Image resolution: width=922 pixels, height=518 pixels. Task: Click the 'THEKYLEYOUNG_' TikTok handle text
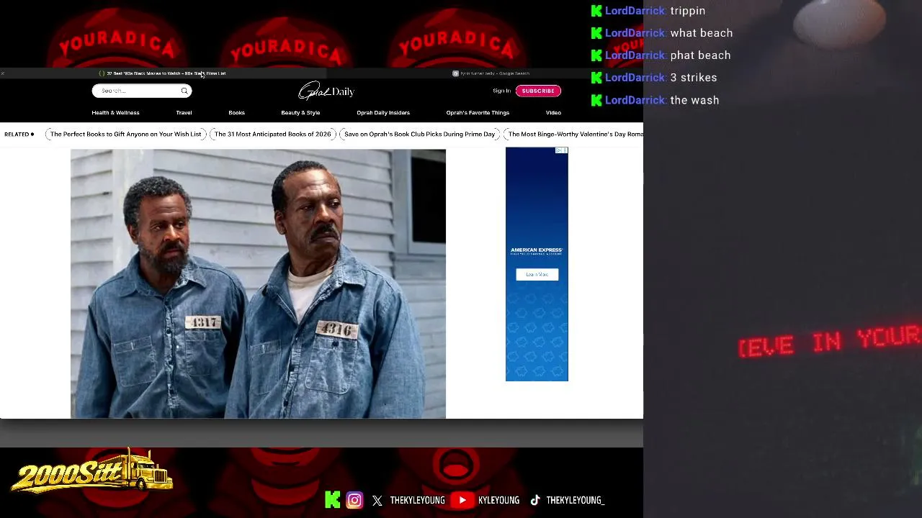(x=576, y=500)
